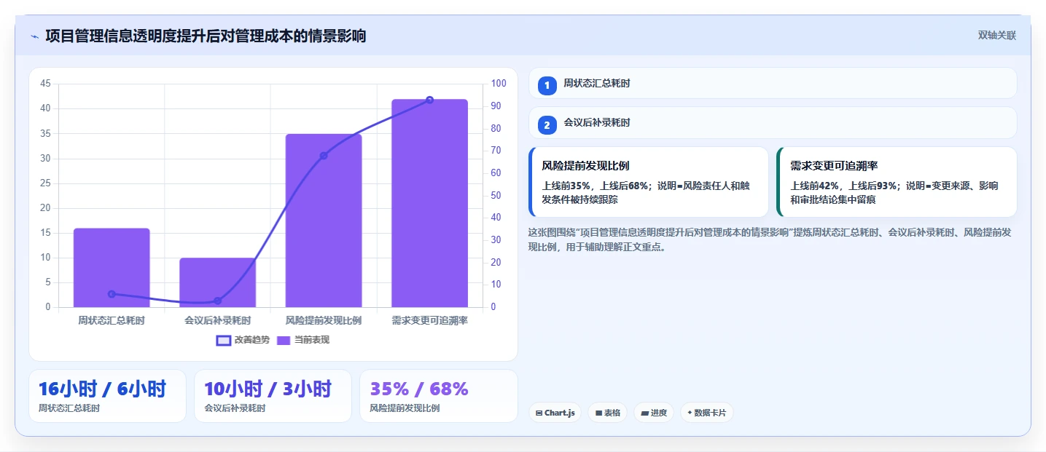Click the description paragraph starting 这张图围绕
1046x452 pixels.
(x=769, y=239)
